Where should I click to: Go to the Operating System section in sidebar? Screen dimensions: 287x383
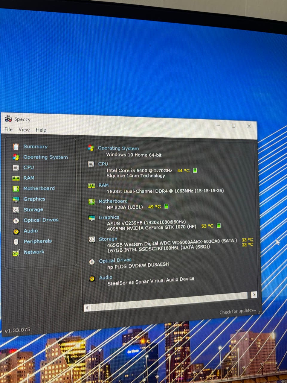[x=45, y=157]
